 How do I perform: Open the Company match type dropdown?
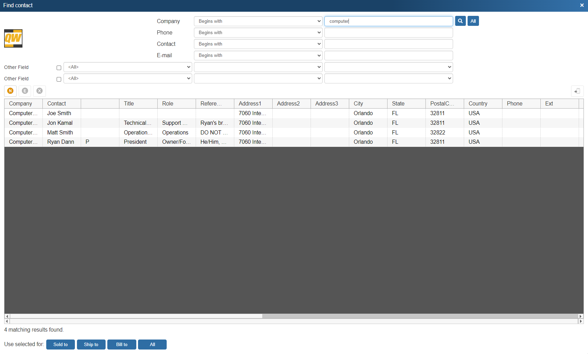(x=258, y=21)
